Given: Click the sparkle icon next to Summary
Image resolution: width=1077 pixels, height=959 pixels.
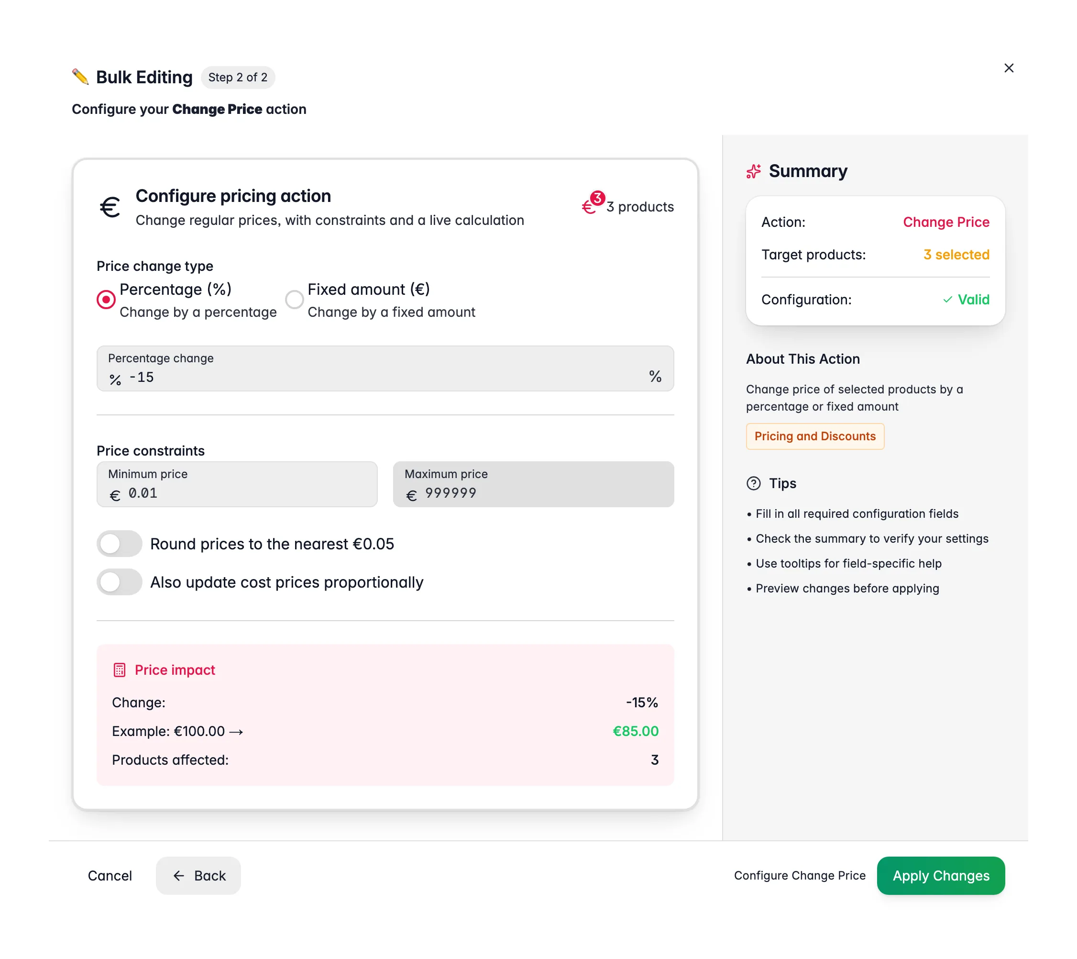Looking at the screenshot, I should [x=754, y=171].
